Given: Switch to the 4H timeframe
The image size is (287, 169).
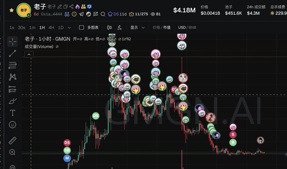Looking at the screenshot, I should [x=51, y=27].
